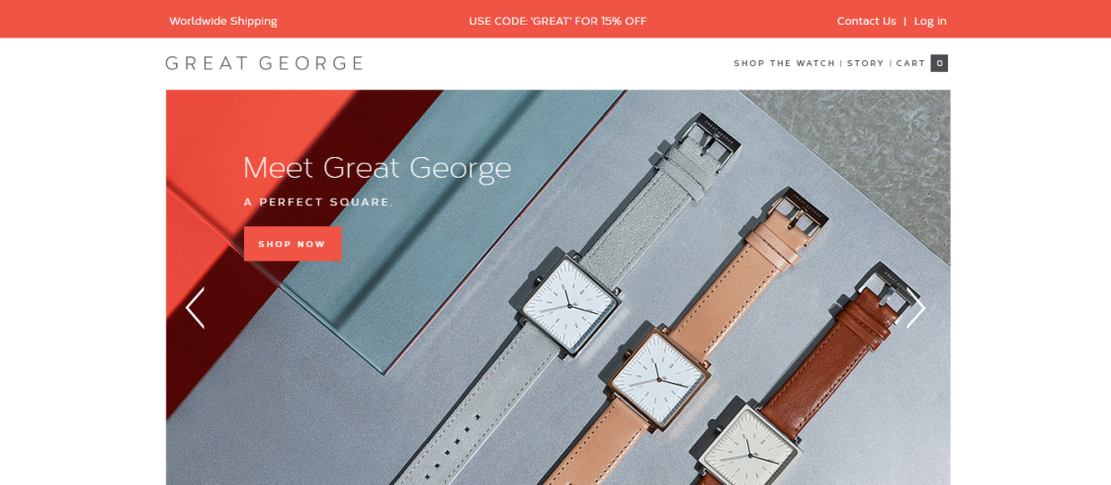Click the GREAT GEORGE logo
The image size is (1111, 485).
click(264, 63)
